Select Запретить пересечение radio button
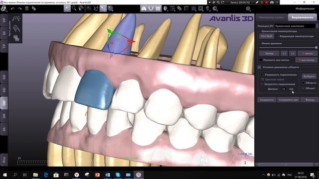The height and width of the screenshot is (179, 319). [262, 84]
